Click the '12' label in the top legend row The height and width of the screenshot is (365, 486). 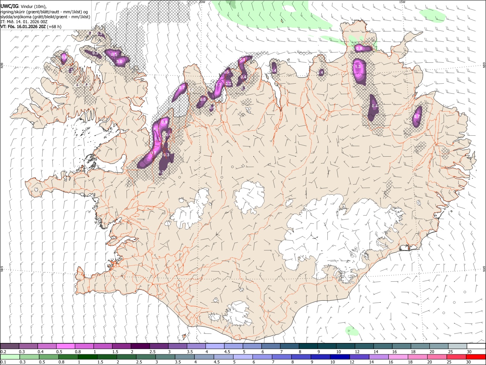pyautogui.click(x=357, y=352)
